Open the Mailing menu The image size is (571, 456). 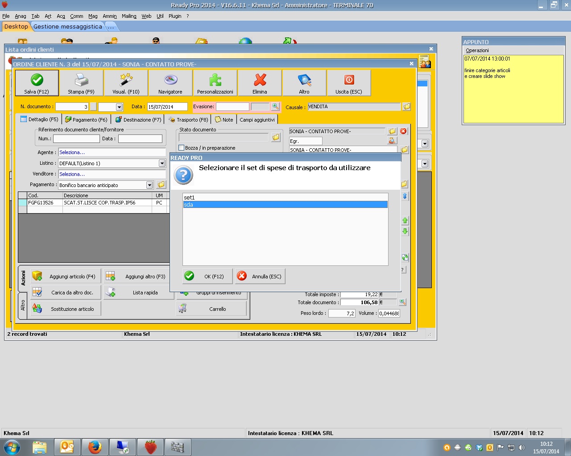coord(129,16)
